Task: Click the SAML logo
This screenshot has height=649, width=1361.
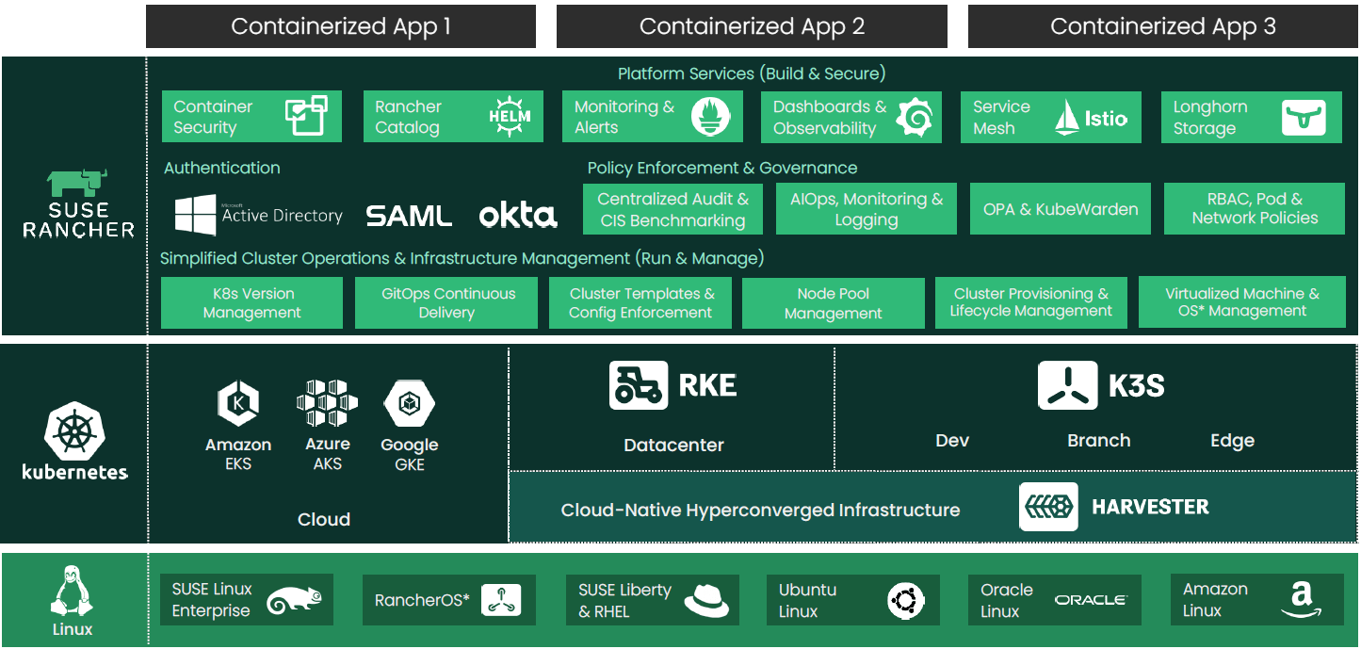Action: coord(409,216)
